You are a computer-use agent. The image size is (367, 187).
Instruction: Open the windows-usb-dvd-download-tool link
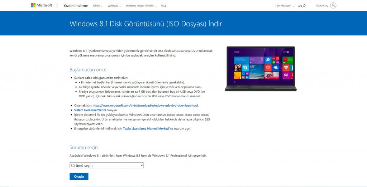click(x=145, y=105)
